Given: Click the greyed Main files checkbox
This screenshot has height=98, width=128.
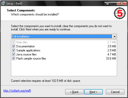Looking at the screenshot, I should pyautogui.click(x=13, y=42).
